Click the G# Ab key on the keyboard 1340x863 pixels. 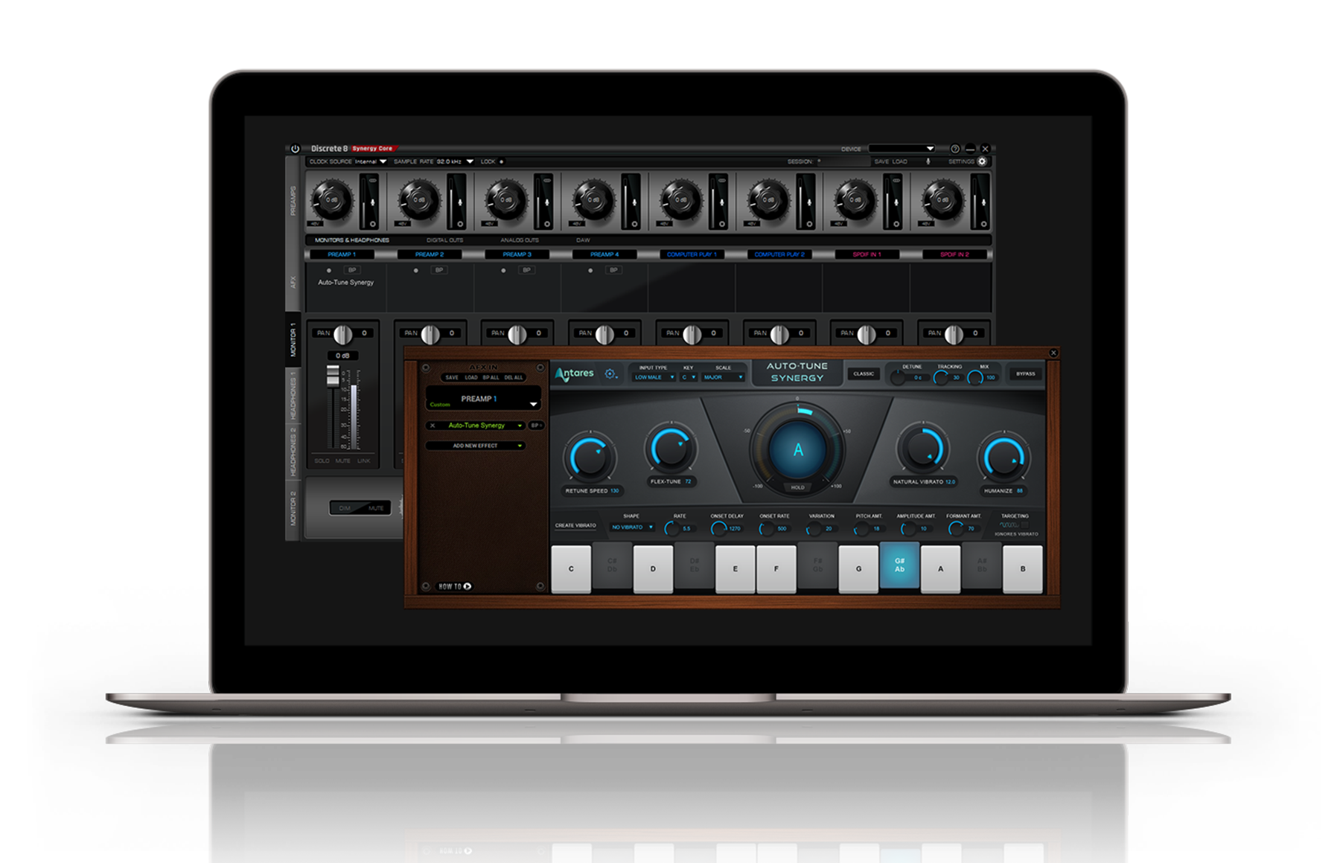899,565
